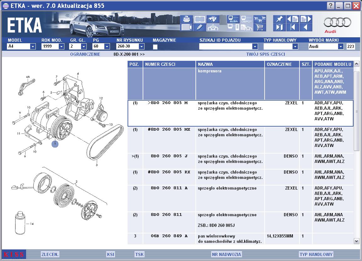The width and height of the screenshot is (362, 261).
Task: Go to the previous page document icon
Action: pos(293,19)
